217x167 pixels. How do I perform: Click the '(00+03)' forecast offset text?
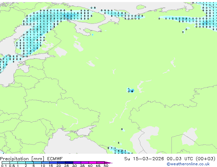click(206, 159)
